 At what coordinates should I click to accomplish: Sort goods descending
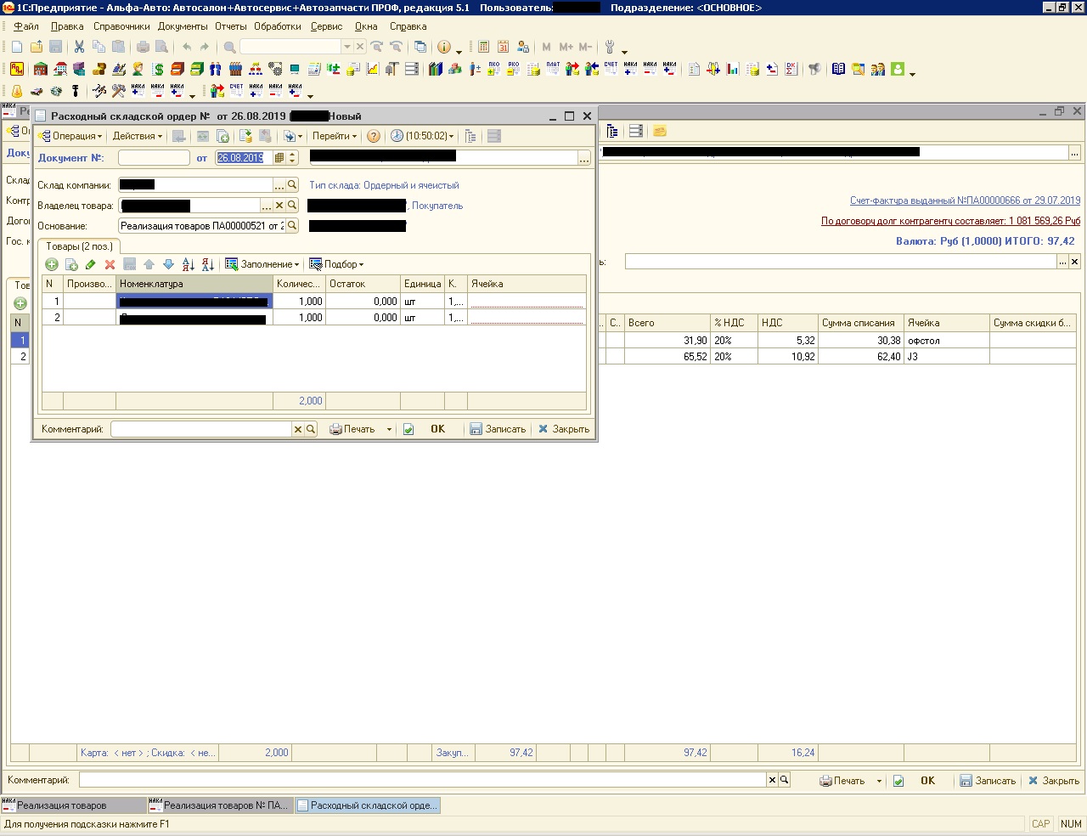point(207,264)
